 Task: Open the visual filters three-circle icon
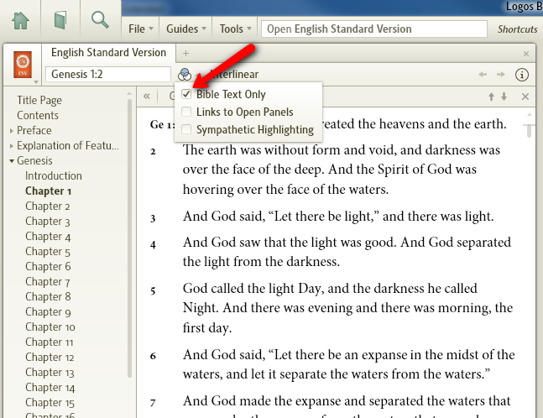click(x=185, y=74)
